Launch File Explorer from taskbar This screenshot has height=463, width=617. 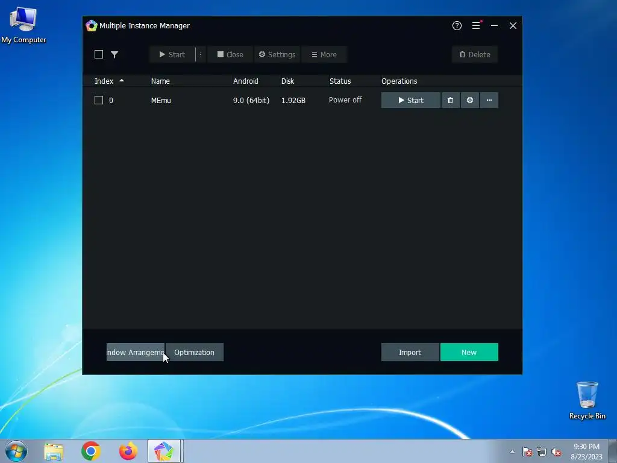point(54,451)
